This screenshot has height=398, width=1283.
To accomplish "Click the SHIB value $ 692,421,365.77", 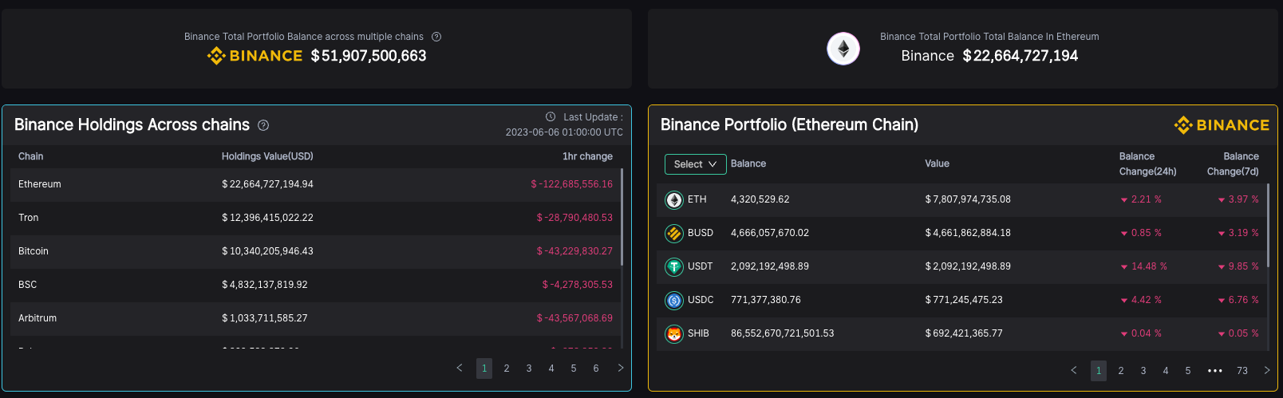I will tap(964, 333).
